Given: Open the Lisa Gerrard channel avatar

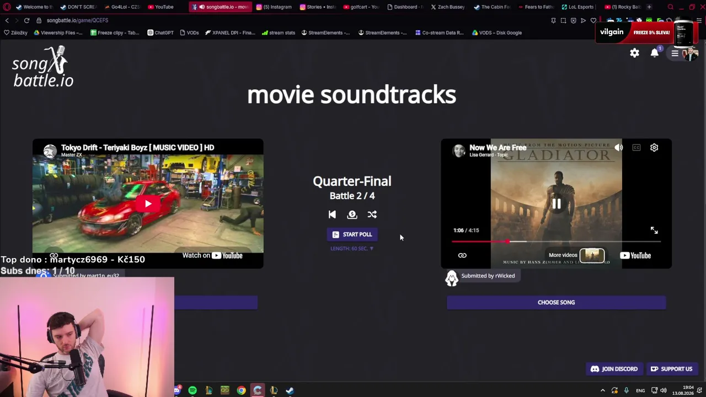Looking at the screenshot, I should pyautogui.click(x=459, y=151).
